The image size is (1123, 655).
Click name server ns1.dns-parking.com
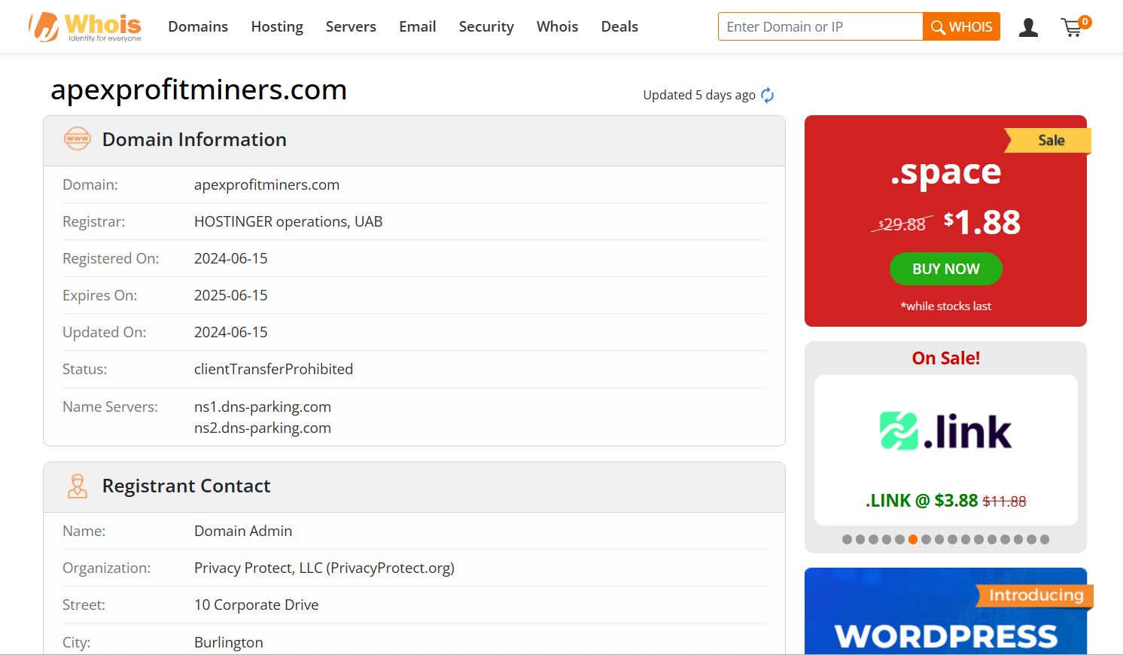(x=263, y=407)
